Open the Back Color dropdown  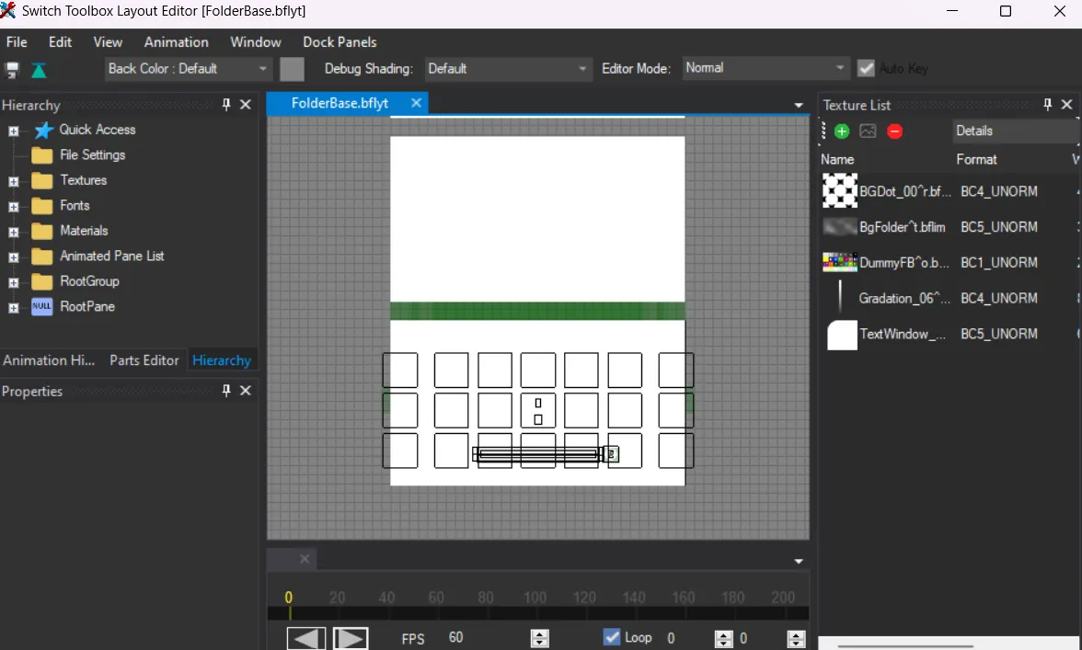[263, 69]
